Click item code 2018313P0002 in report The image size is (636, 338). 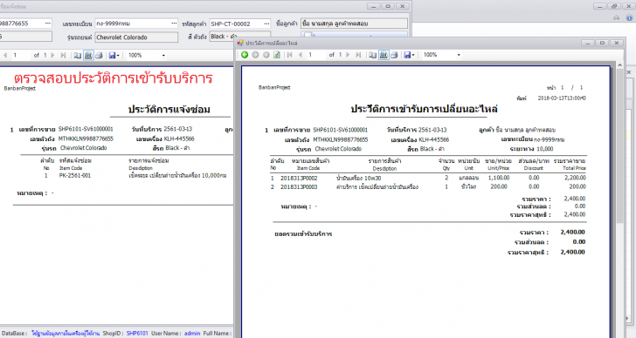(x=299, y=178)
